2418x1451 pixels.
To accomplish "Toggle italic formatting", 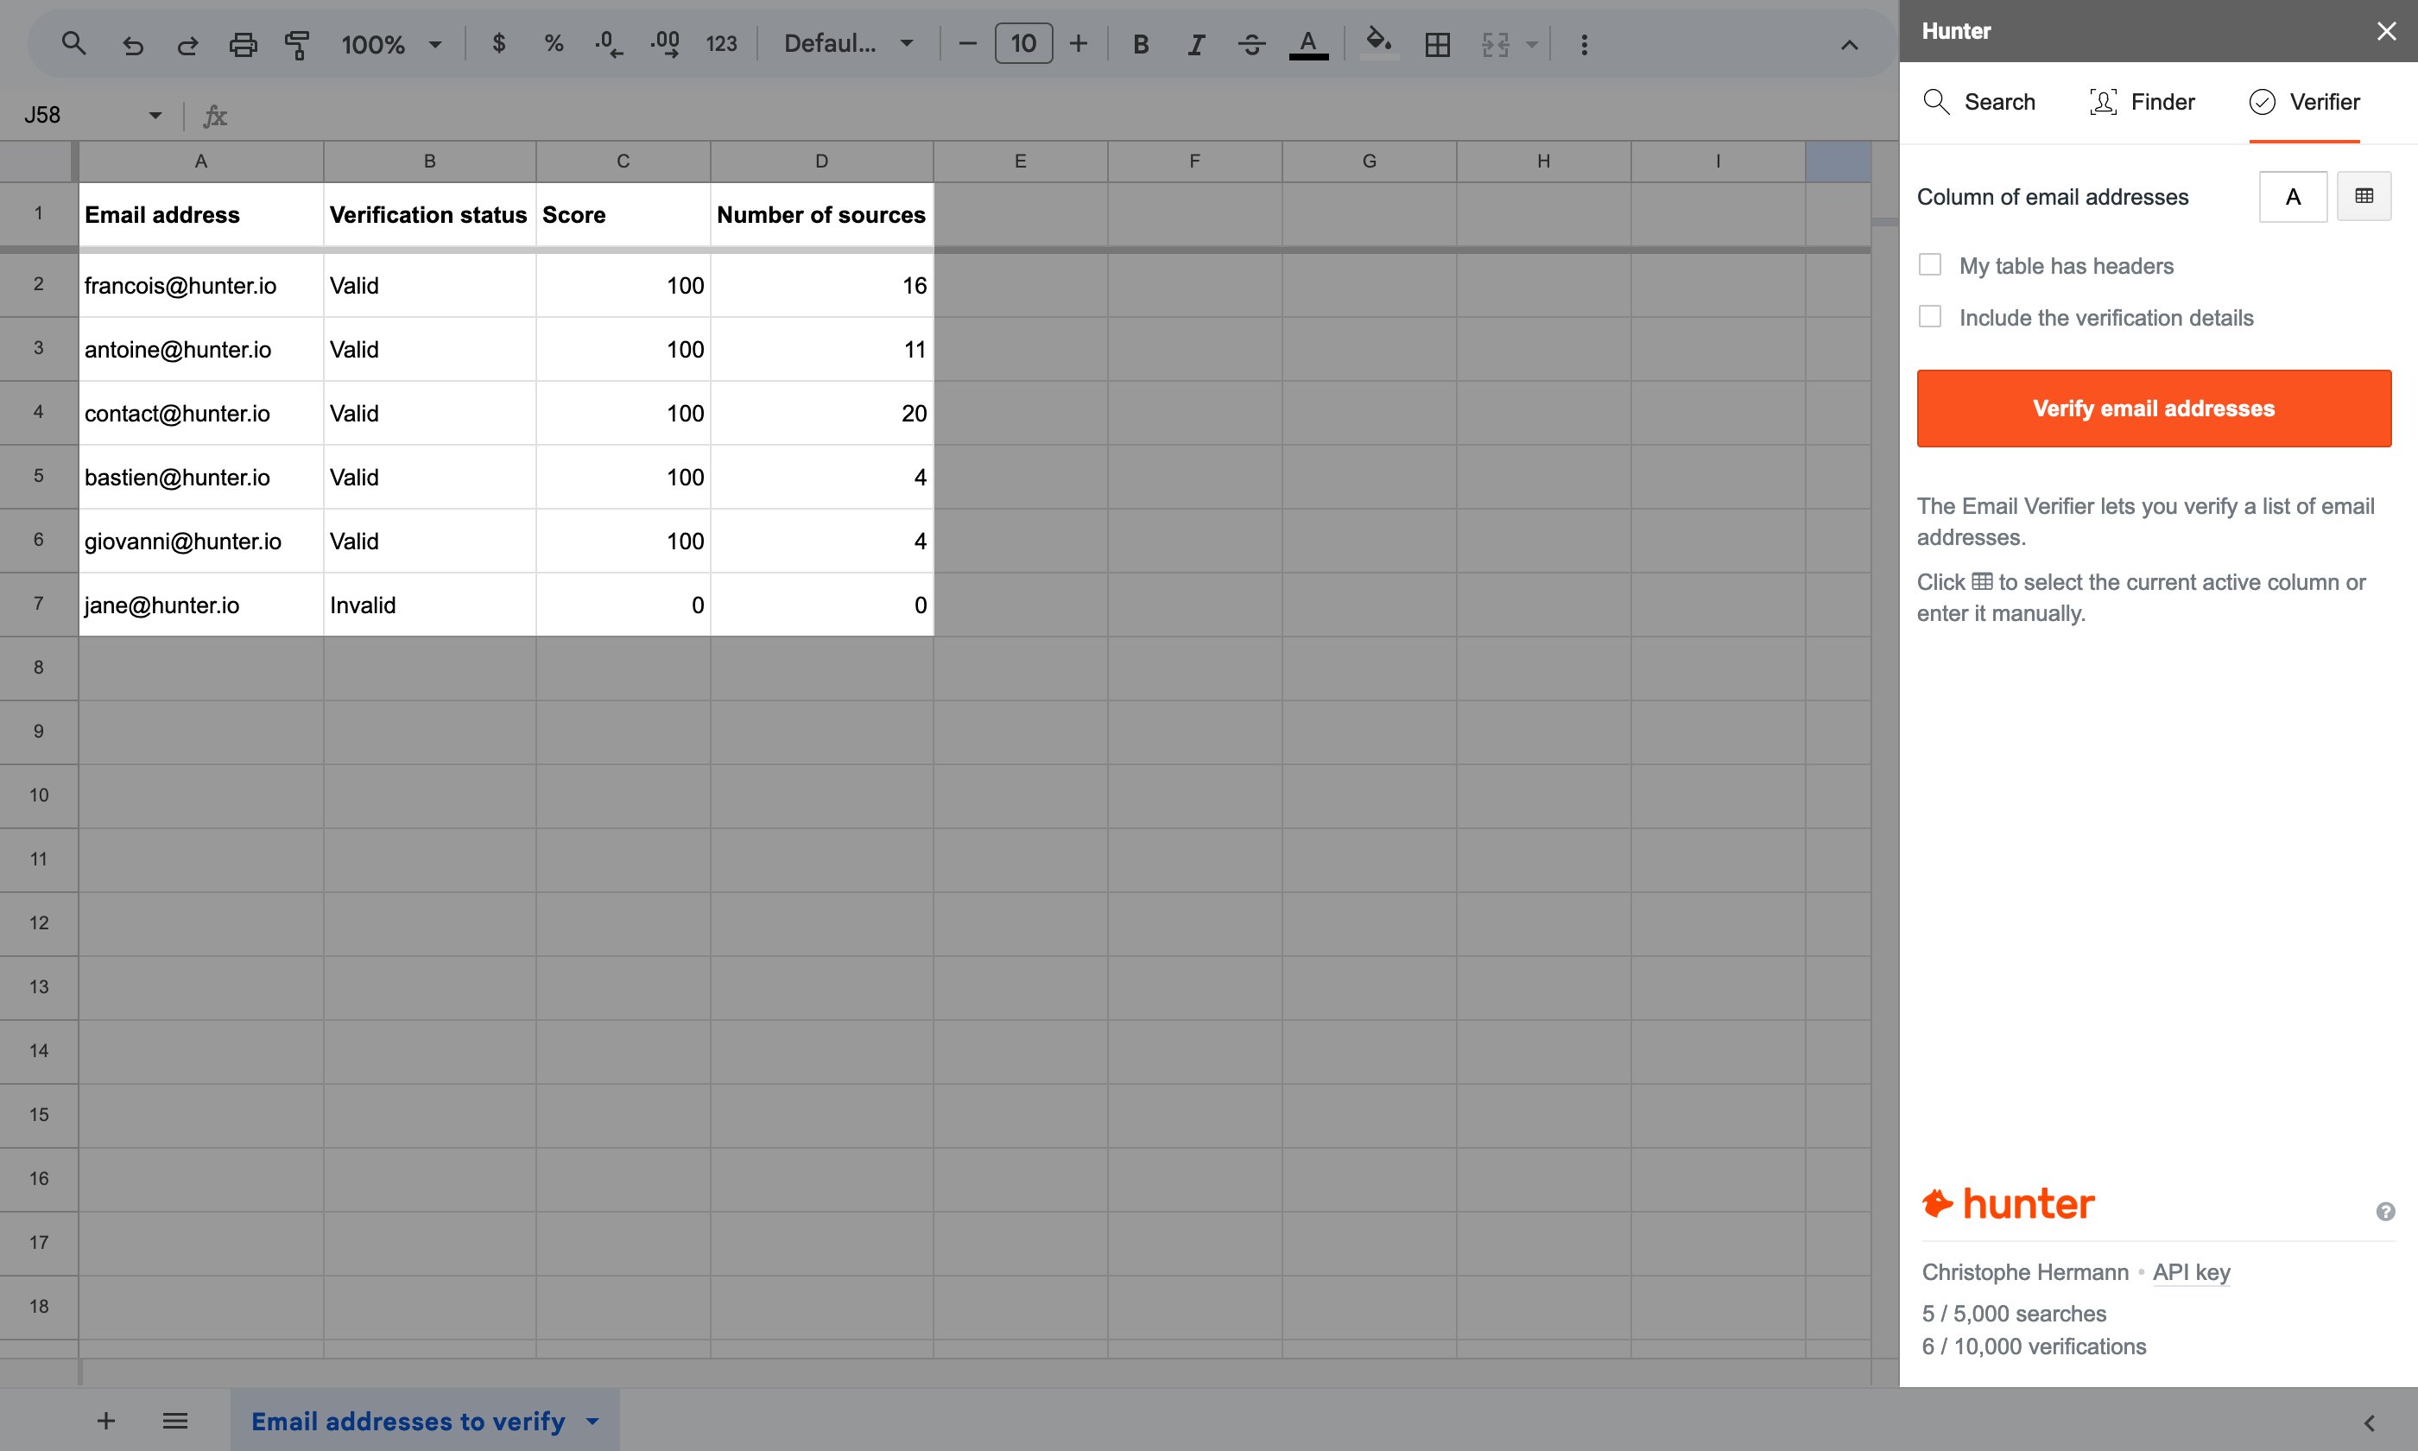I will [x=1195, y=44].
